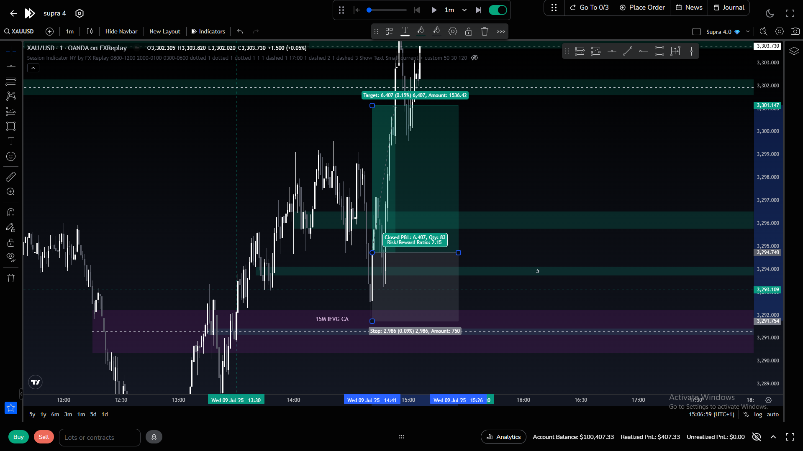The image size is (803, 451).
Task: Select vertical line in favorites toolbar
Action: pyautogui.click(x=691, y=51)
